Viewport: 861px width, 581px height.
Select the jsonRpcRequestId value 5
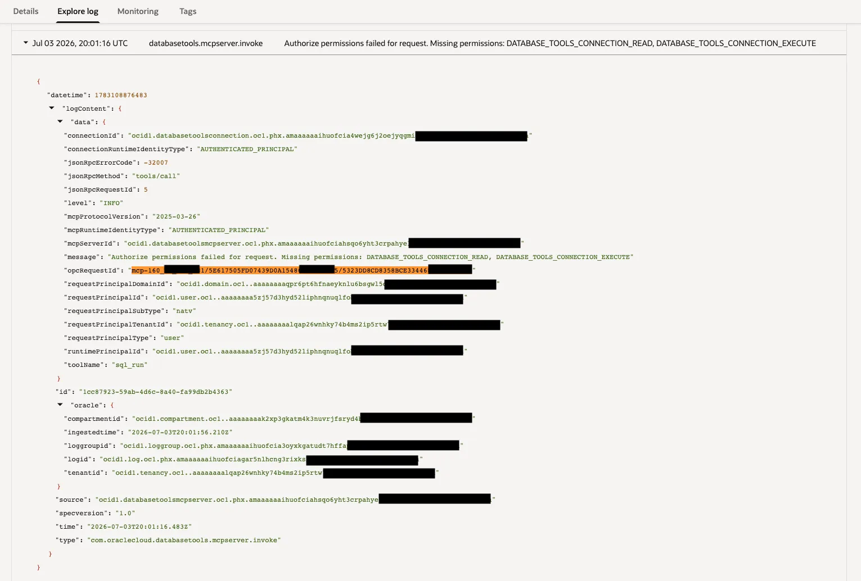pos(146,189)
